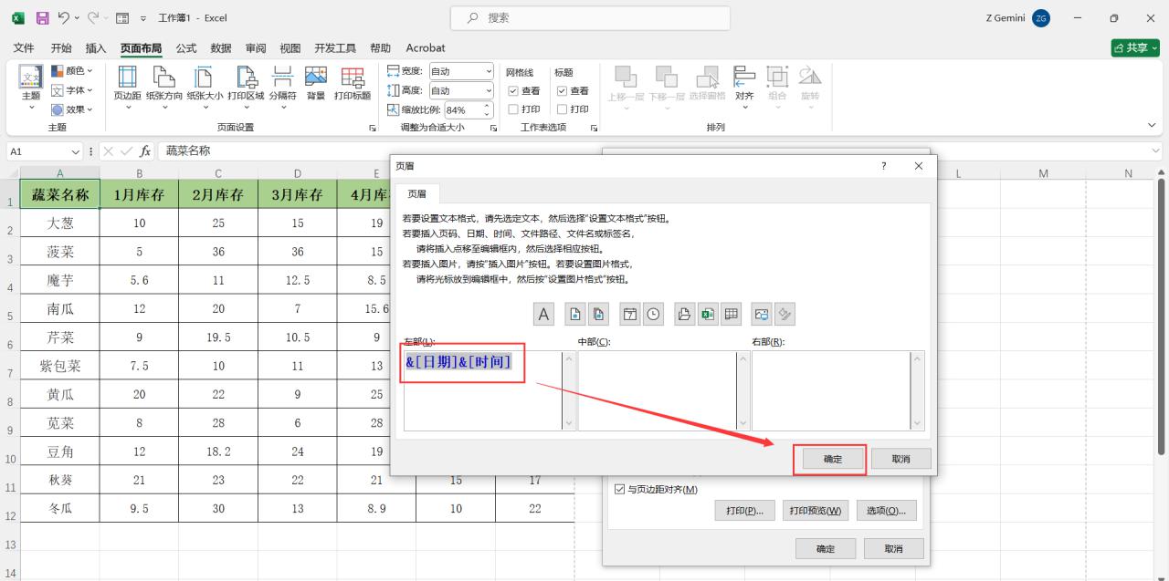Click 取消 in the 页眉 dialog
This screenshot has width=1169, height=581.
pyautogui.click(x=901, y=459)
